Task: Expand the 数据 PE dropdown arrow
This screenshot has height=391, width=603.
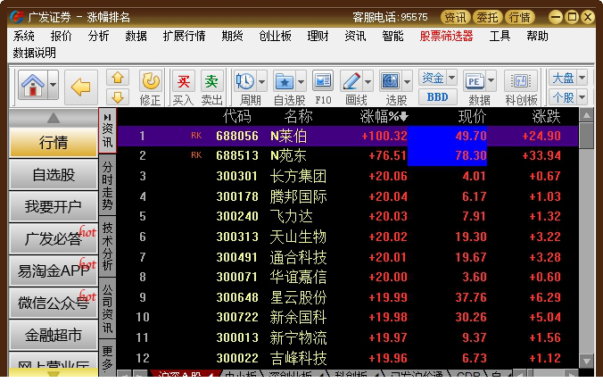Action: [491, 81]
